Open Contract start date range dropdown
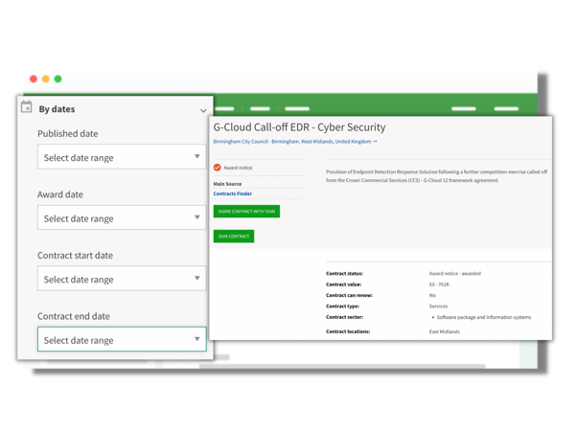The height and width of the screenshot is (431, 575). click(122, 279)
